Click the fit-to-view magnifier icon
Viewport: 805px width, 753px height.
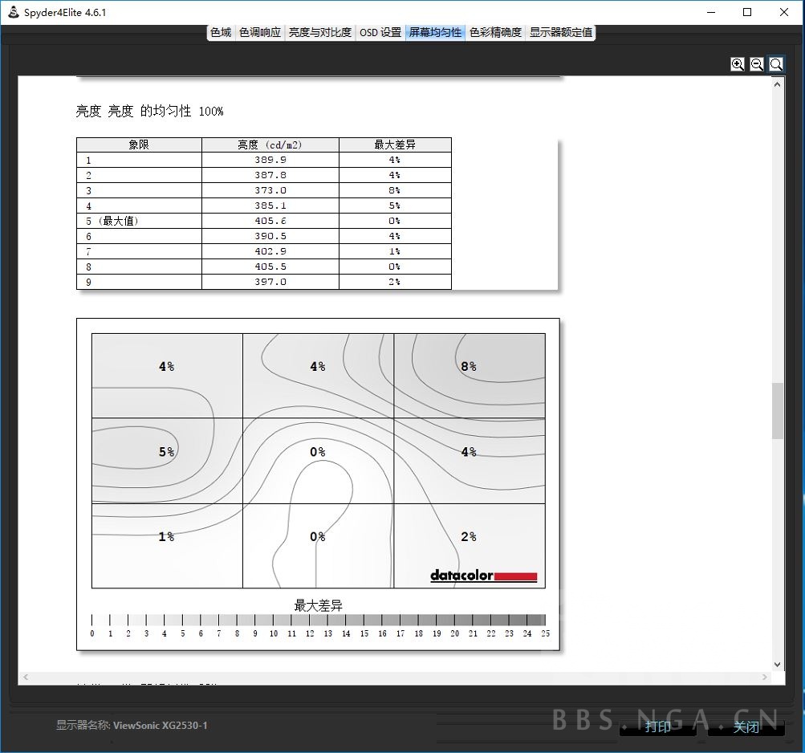coord(776,64)
